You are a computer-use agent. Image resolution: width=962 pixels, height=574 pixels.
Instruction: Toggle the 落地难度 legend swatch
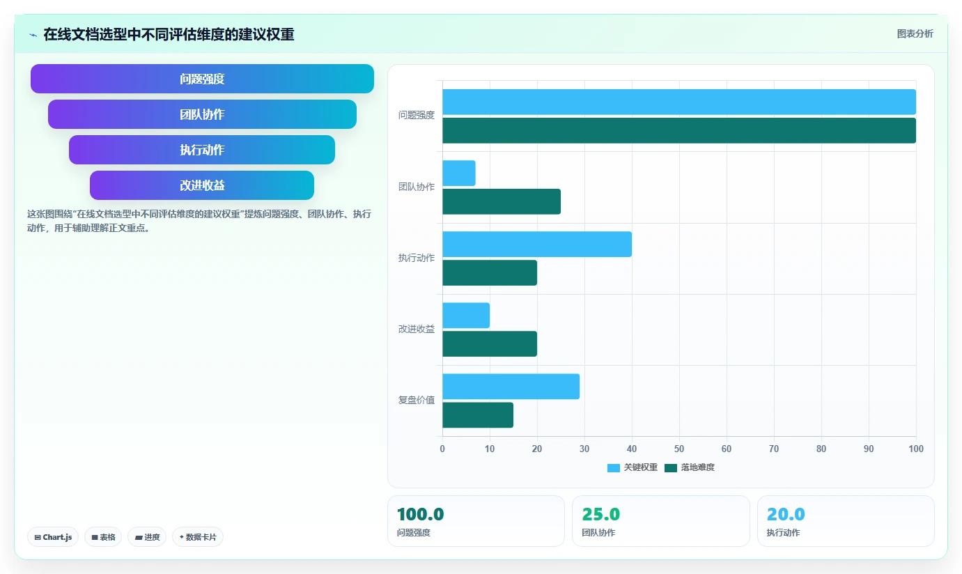tap(671, 467)
